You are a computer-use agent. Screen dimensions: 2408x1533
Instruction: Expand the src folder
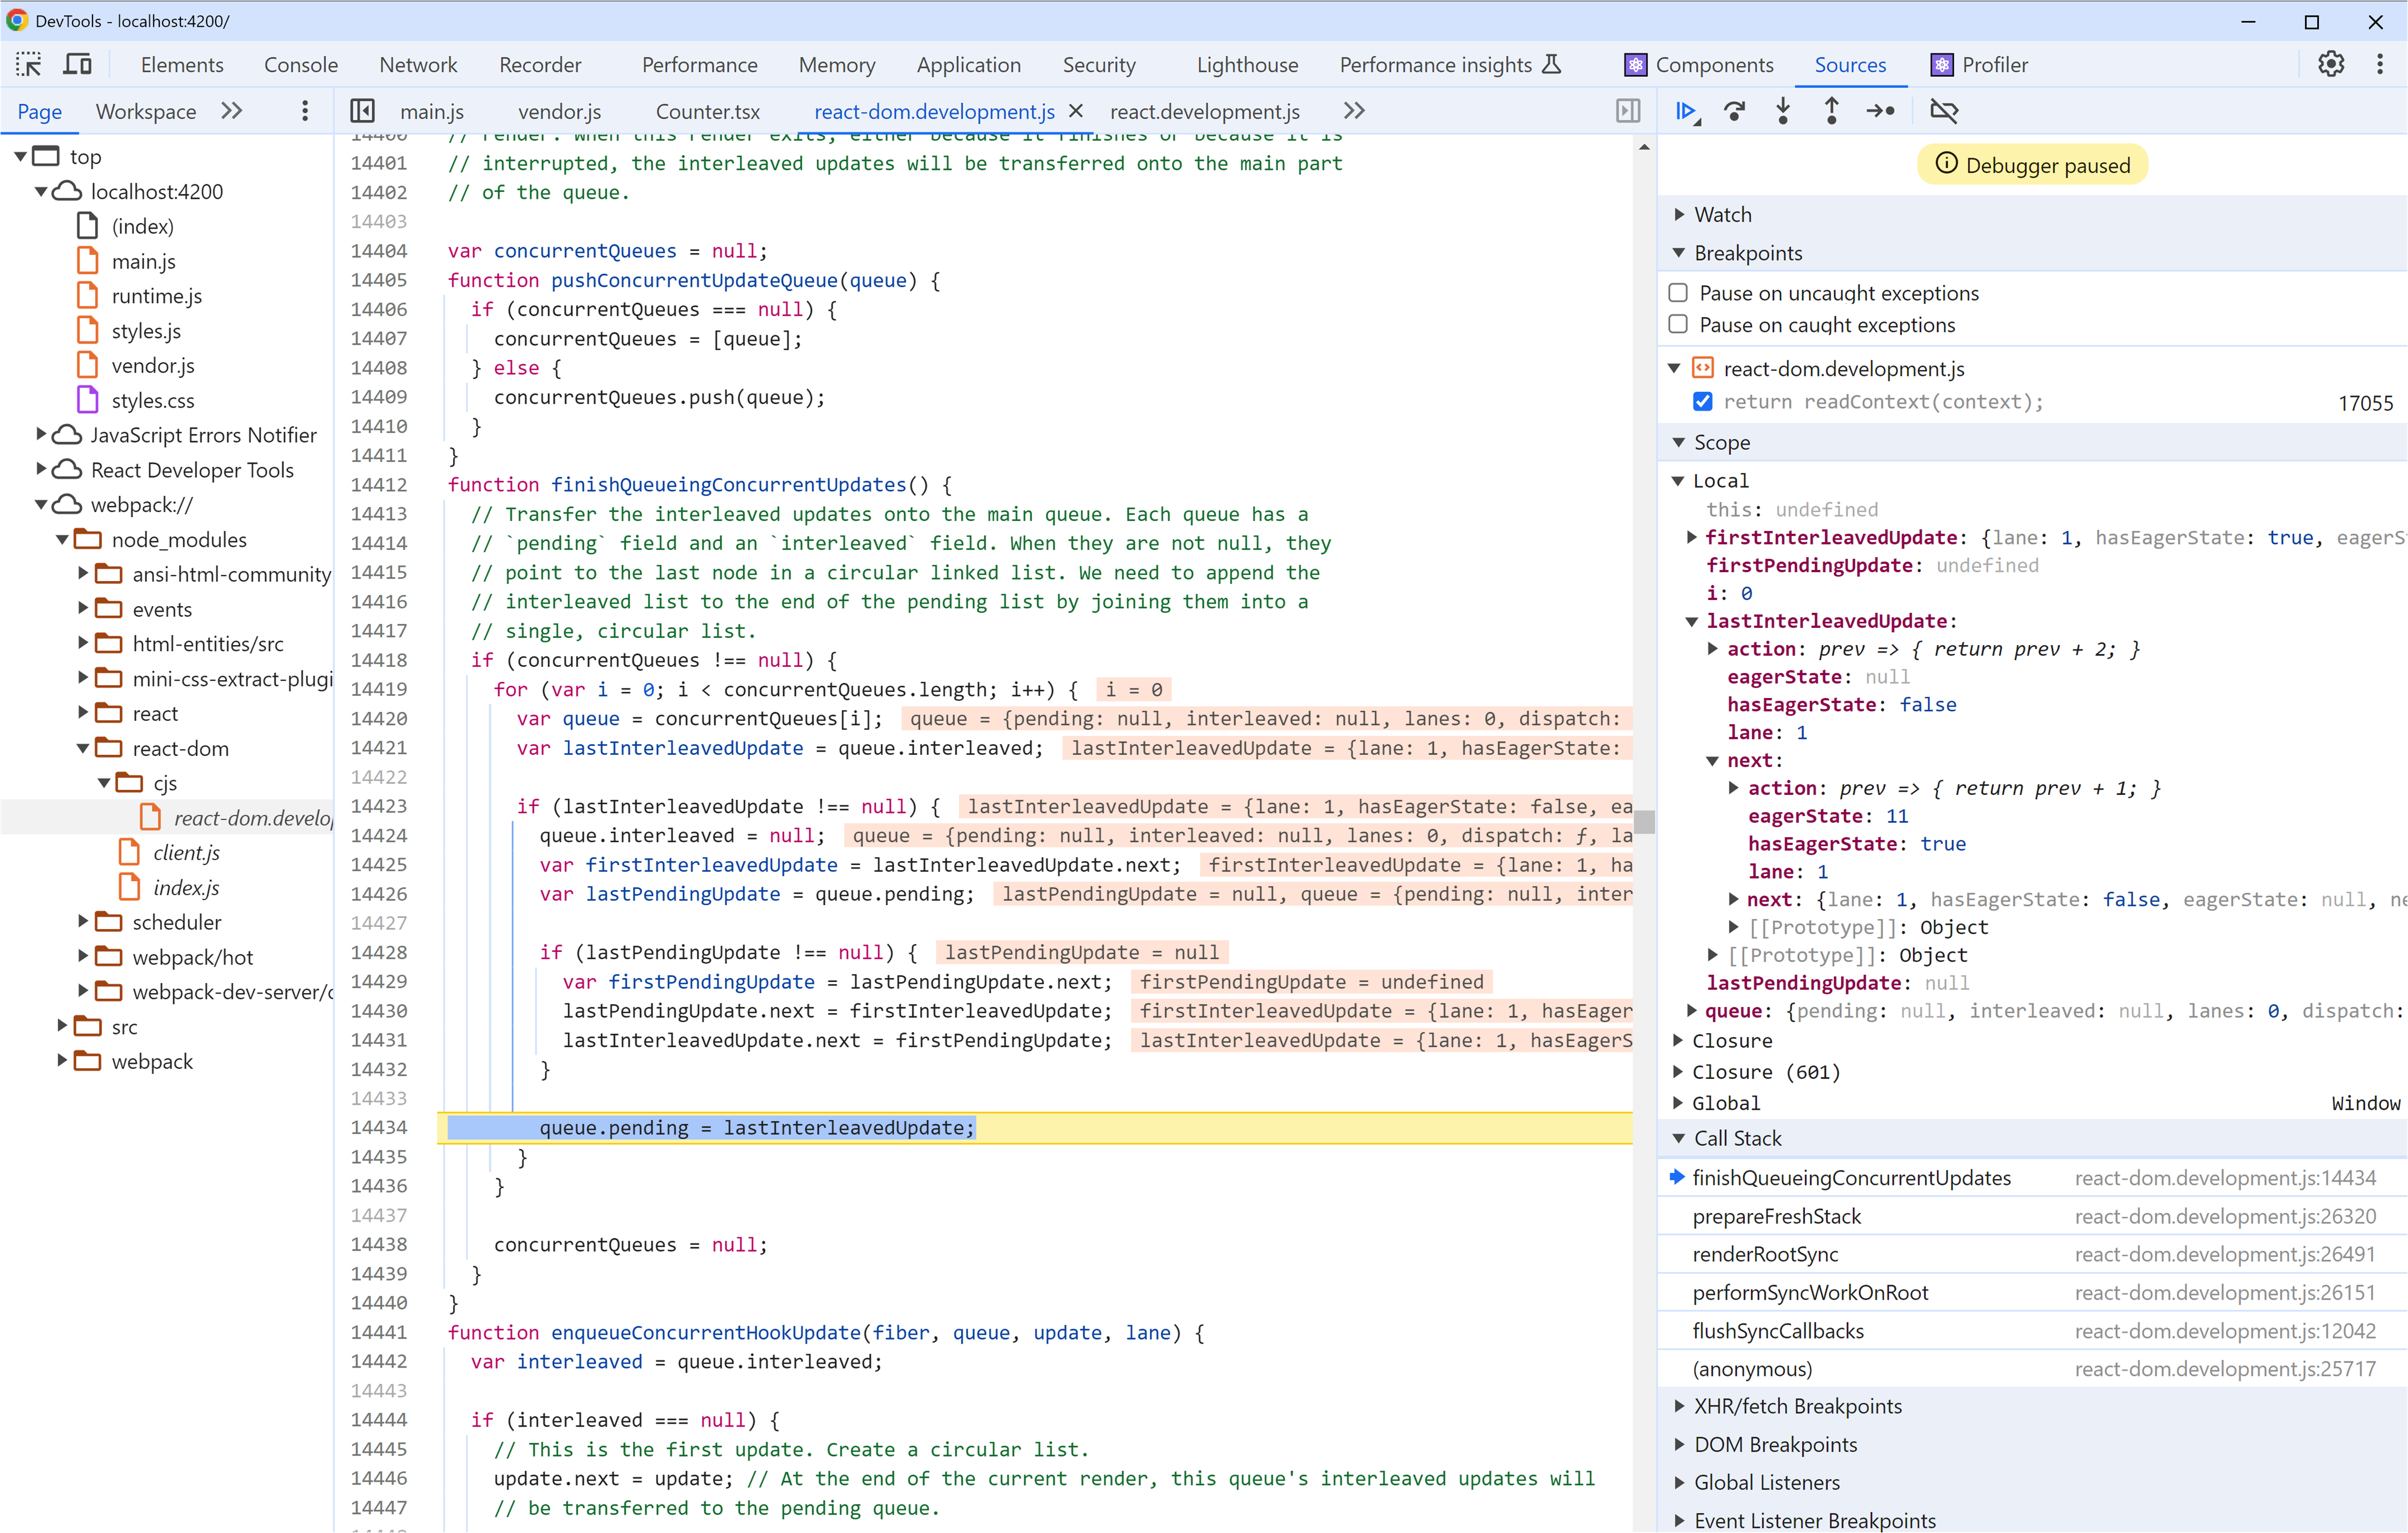[63, 1026]
